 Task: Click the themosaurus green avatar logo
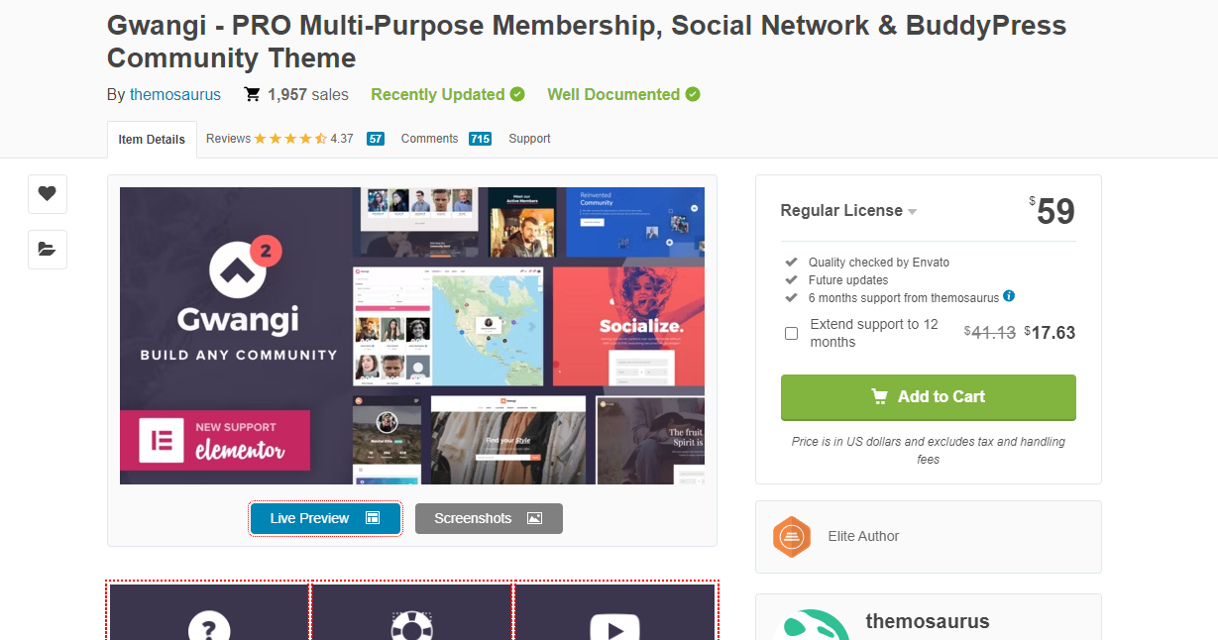[x=813, y=626]
